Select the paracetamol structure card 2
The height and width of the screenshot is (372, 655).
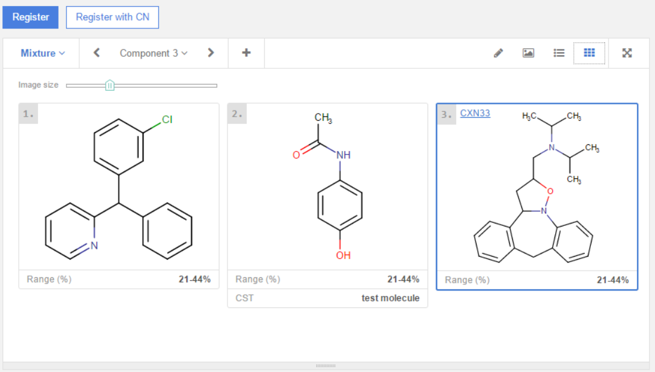[x=327, y=187]
